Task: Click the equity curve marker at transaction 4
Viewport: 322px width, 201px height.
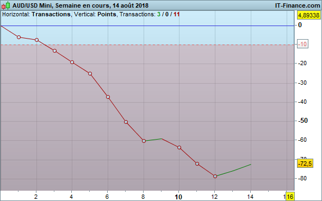Action: (x=72, y=62)
